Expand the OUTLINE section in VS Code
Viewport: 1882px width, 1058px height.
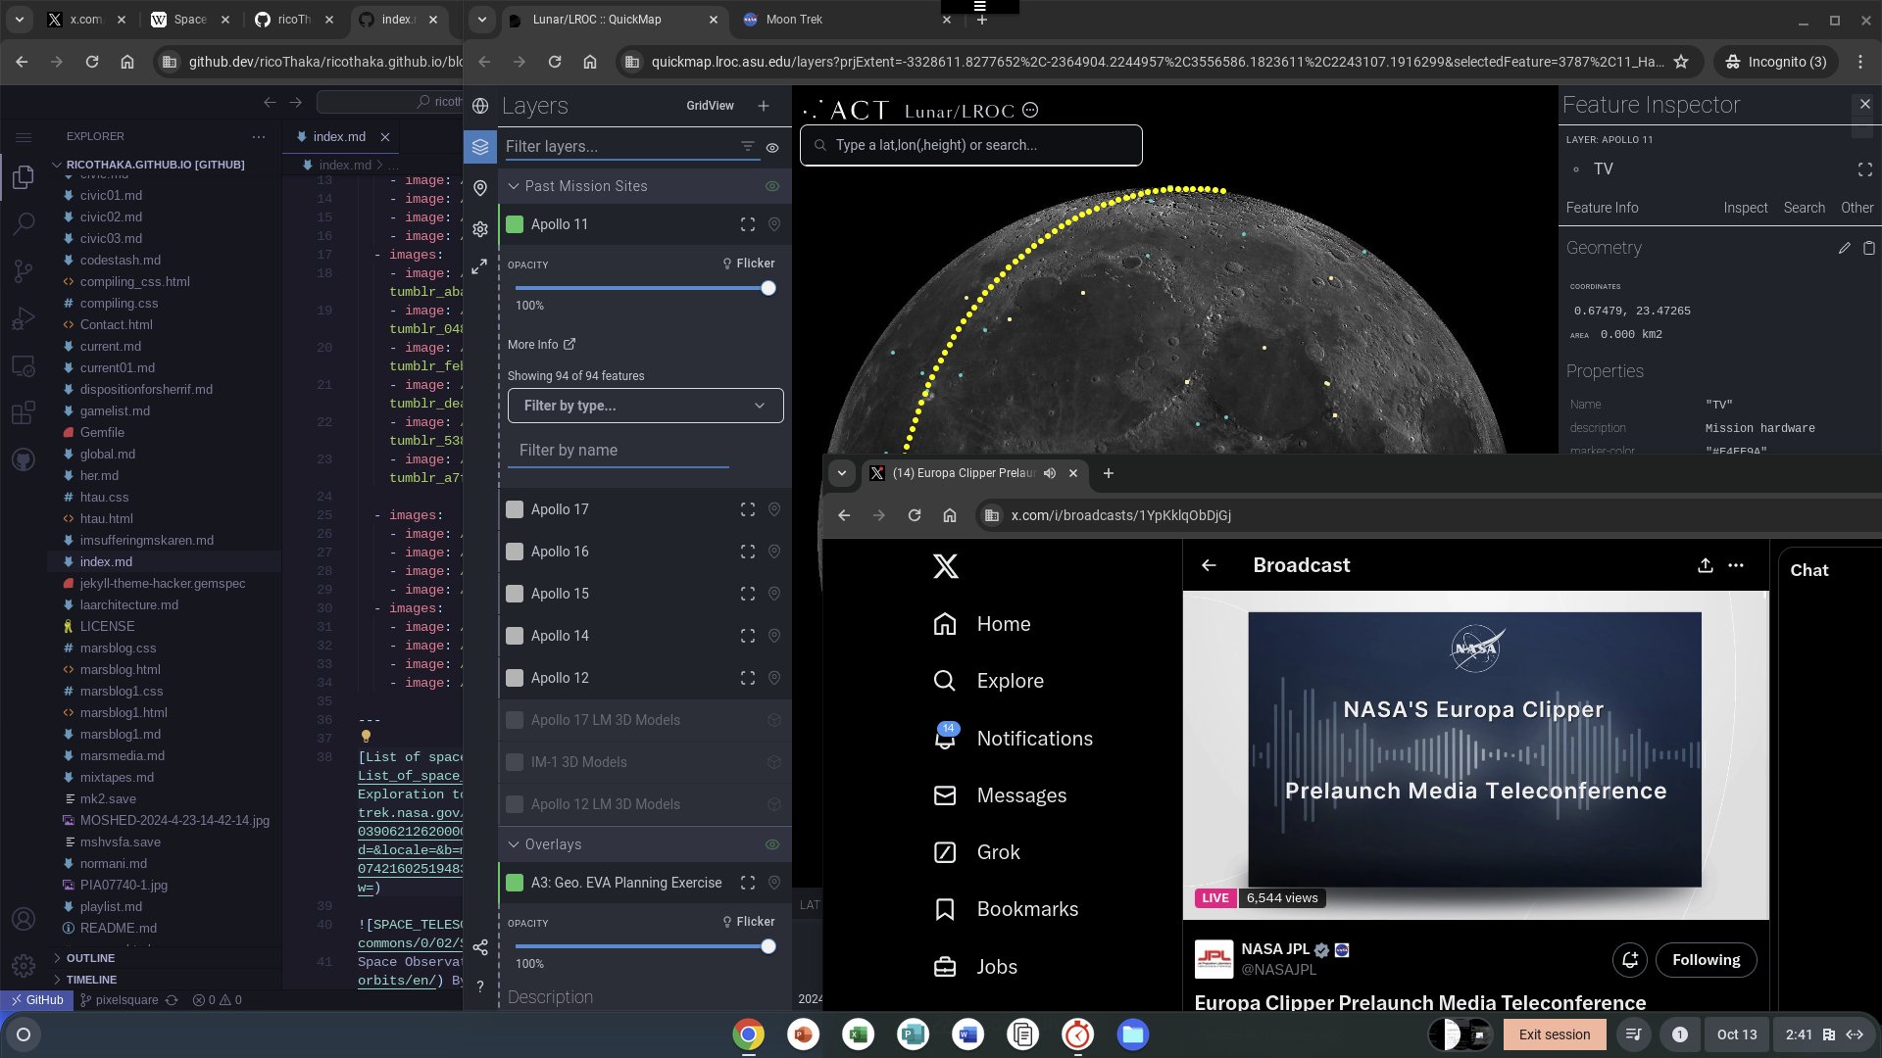click(x=90, y=958)
